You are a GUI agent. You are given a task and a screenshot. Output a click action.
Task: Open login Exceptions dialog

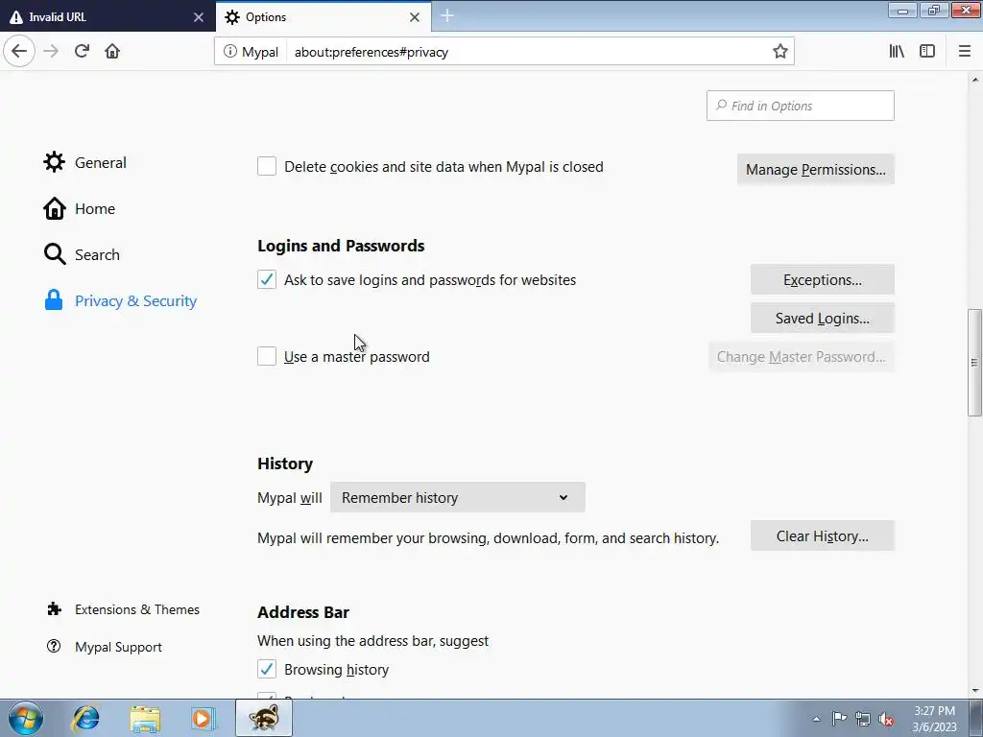pos(823,279)
